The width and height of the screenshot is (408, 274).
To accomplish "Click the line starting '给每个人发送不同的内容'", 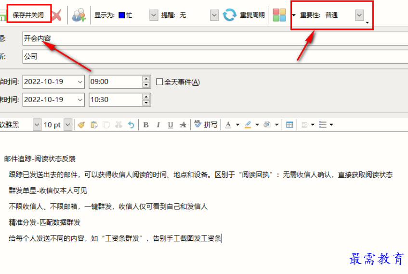I will (115, 238).
